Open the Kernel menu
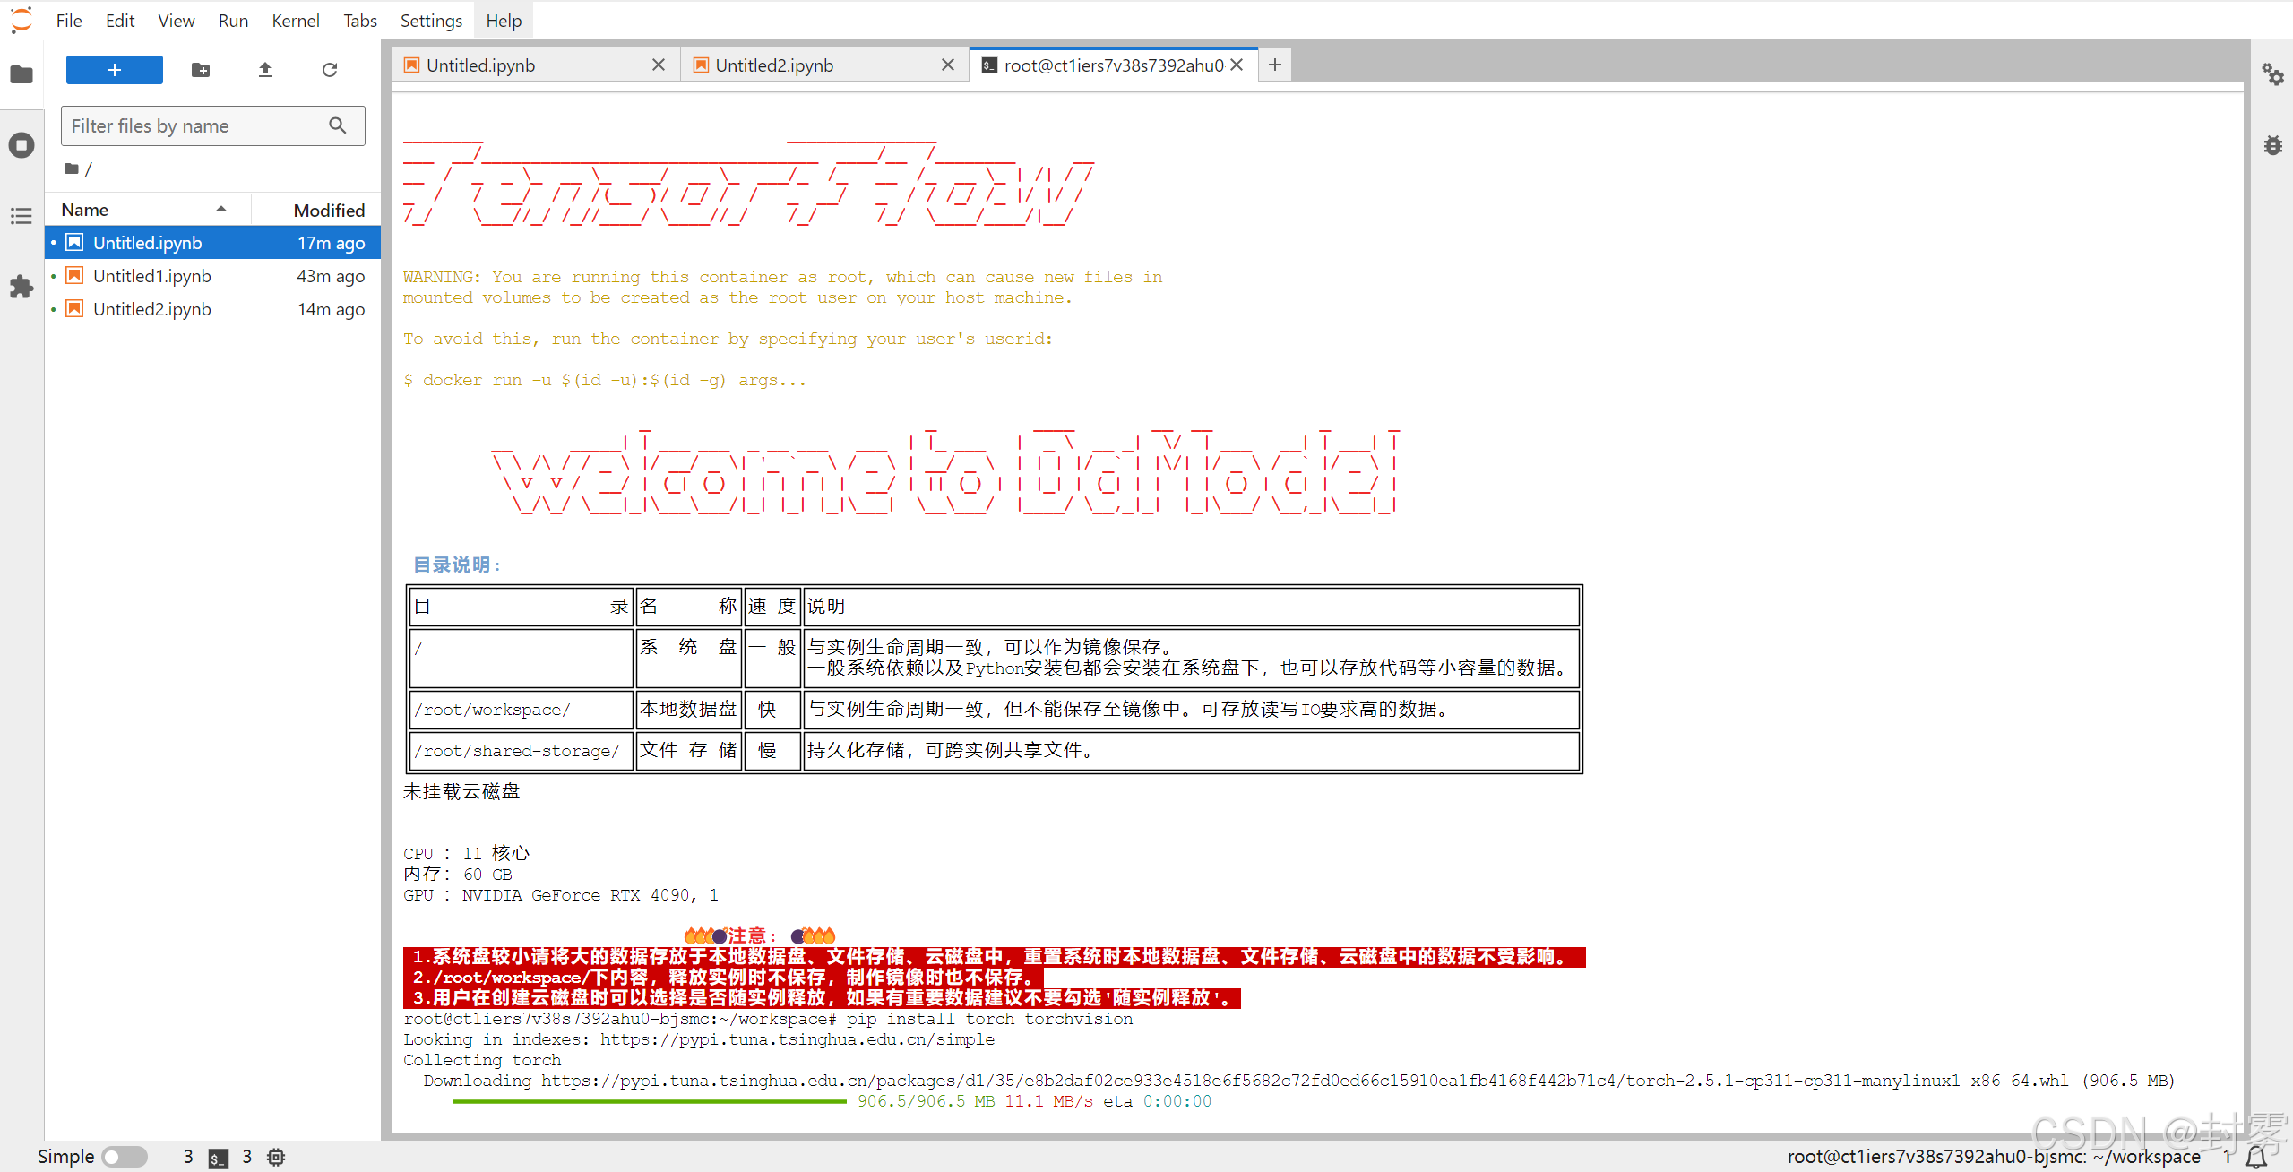Viewport: 2293px width, 1172px height. pyautogui.click(x=295, y=21)
